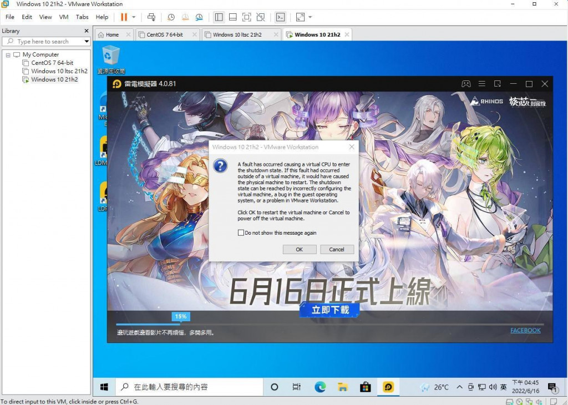Click the 立即下載 download button

[x=330, y=310]
